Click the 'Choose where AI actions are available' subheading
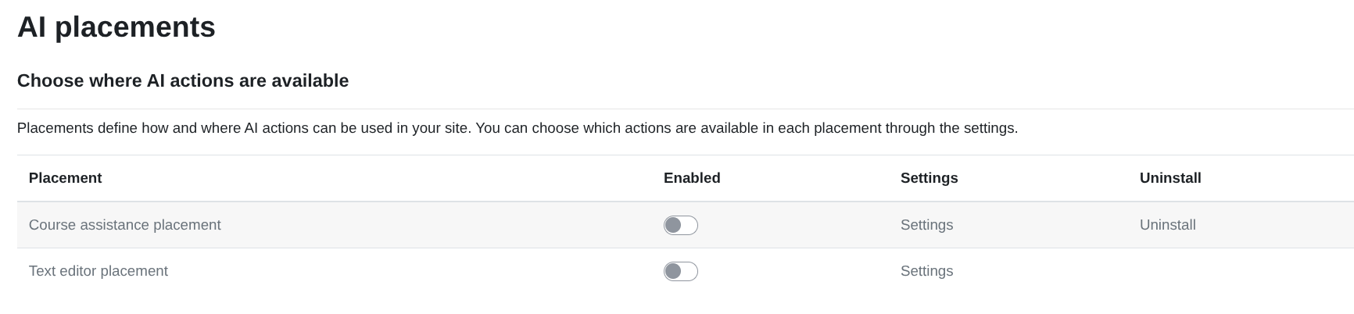The height and width of the screenshot is (314, 1354). (183, 81)
